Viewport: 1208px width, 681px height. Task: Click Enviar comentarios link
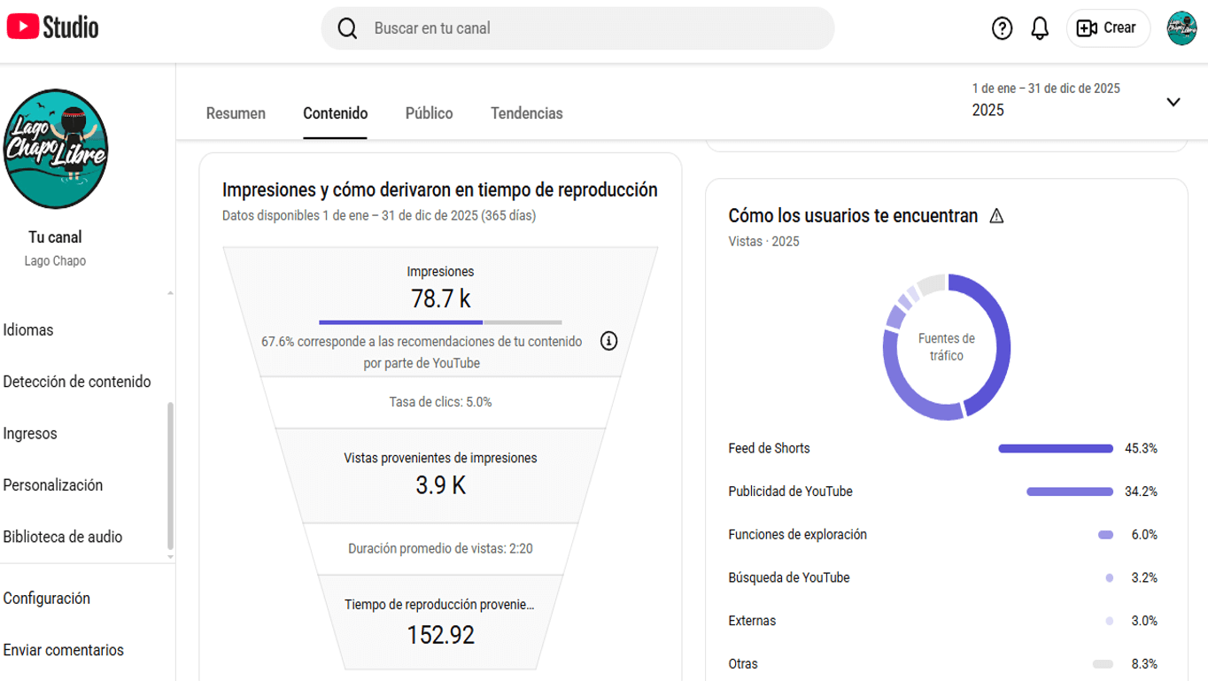(x=64, y=650)
